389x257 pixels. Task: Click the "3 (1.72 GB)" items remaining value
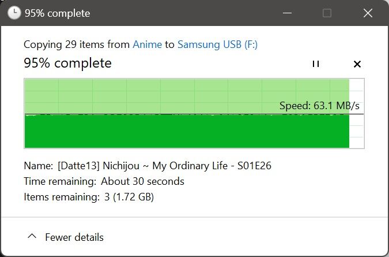pos(129,197)
